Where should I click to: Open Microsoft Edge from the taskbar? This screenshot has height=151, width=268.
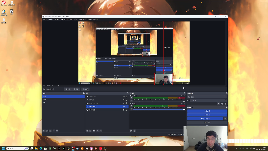pyautogui.click(x=41, y=148)
